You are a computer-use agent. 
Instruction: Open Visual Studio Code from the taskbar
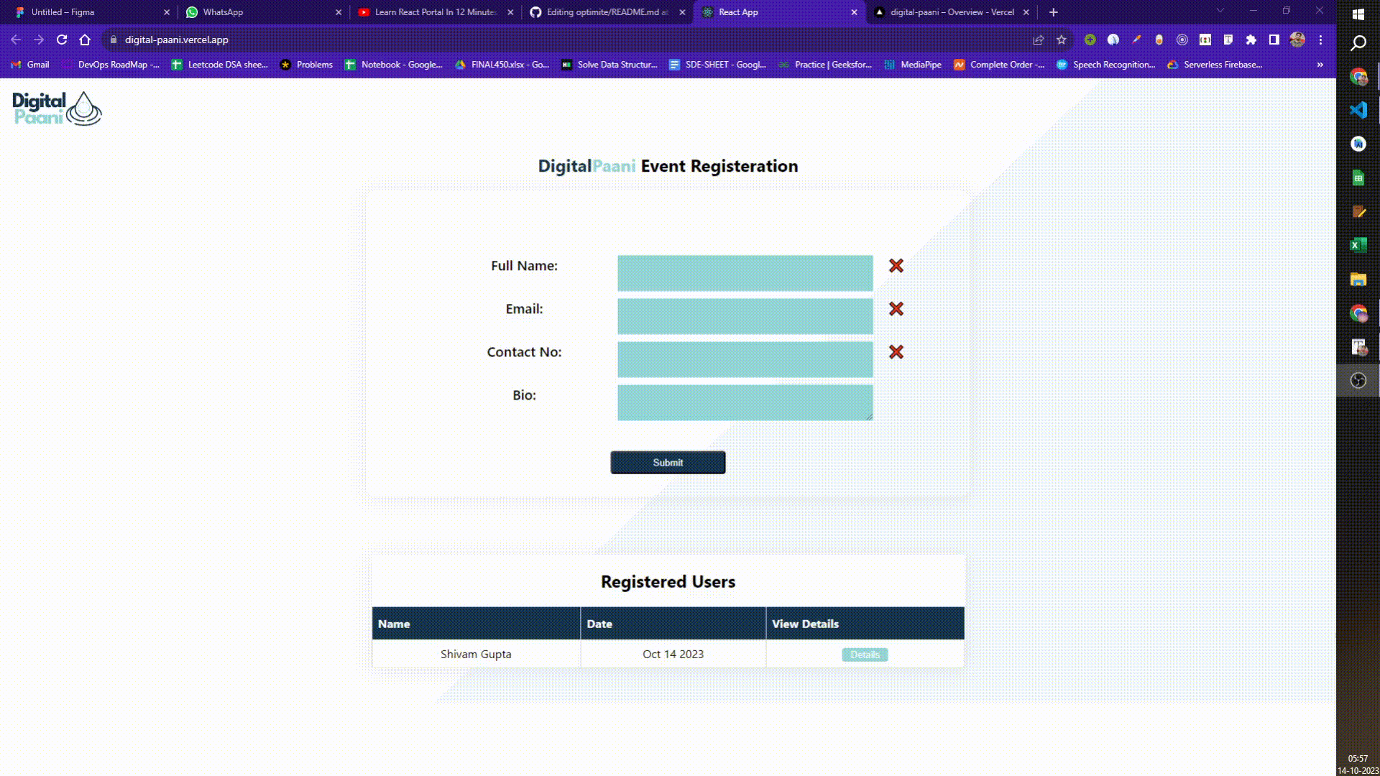pyautogui.click(x=1358, y=110)
